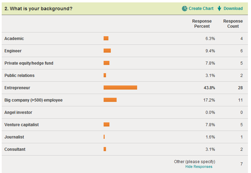
Task: Click the Consultant row label
Action: pos(15,149)
